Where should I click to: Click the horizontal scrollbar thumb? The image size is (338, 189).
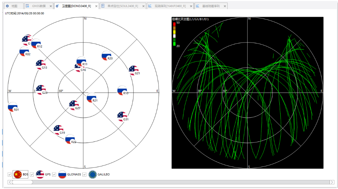(x=22, y=182)
